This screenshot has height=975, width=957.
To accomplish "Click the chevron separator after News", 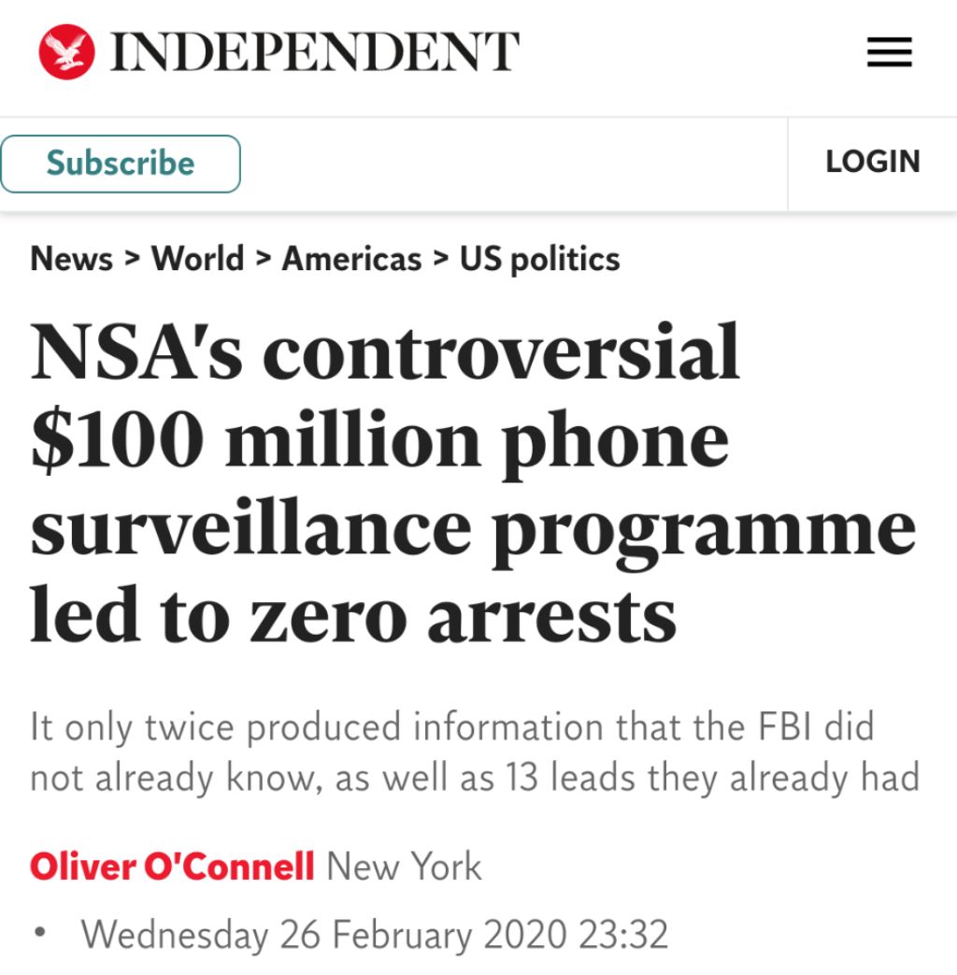I will tap(132, 259).
